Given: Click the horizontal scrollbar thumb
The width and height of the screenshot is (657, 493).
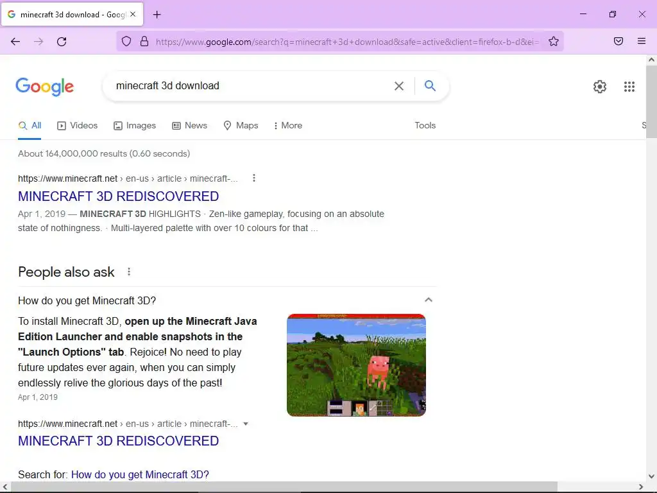Looking at the screenshot, I should 284,487.
